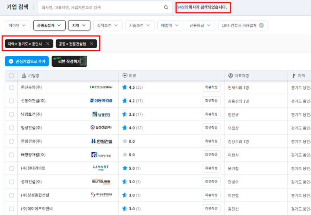Expand the 실적조건 filter

coord(108,25)
